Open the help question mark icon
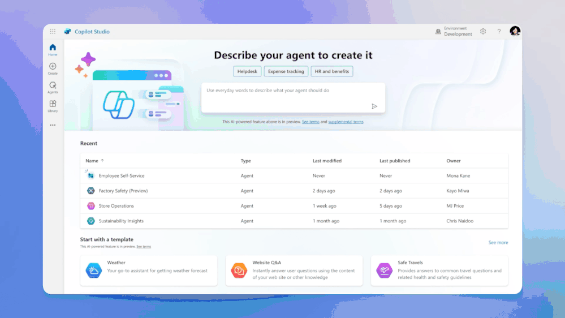 [499, 31]
